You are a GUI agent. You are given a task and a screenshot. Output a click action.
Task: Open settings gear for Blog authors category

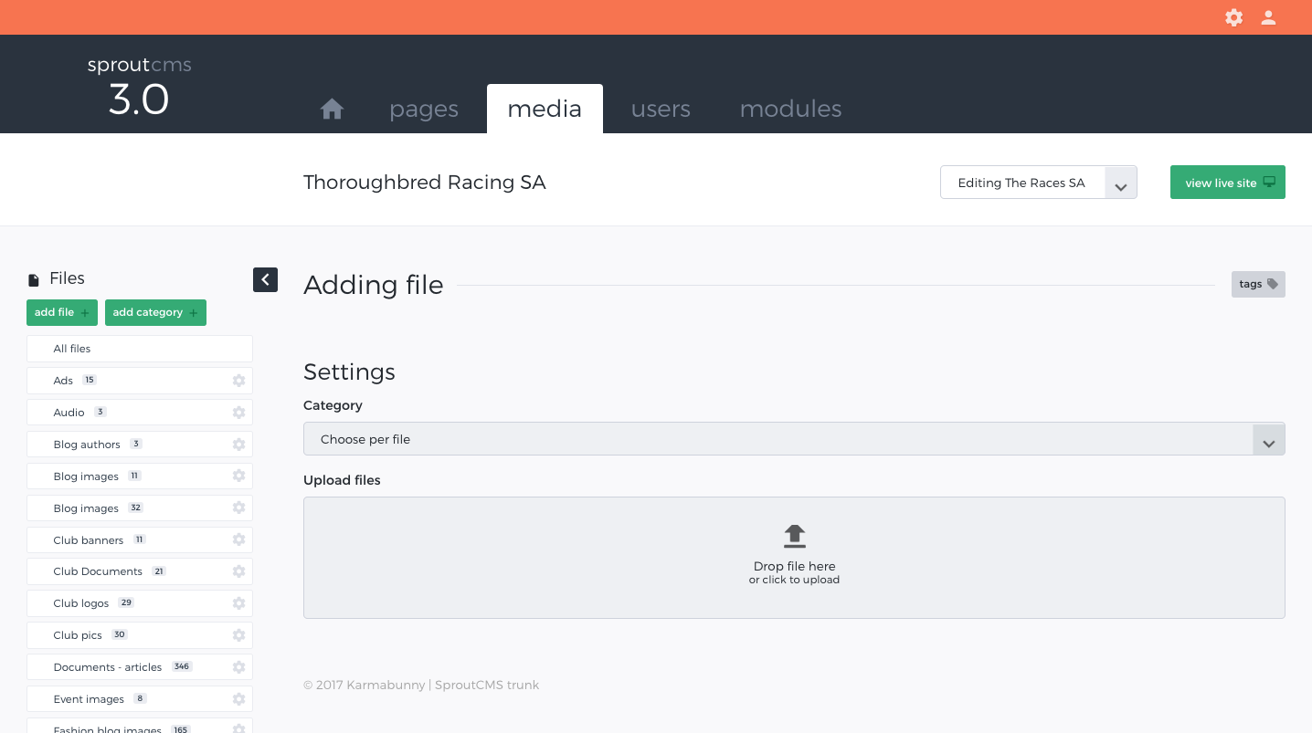(238, 445)
